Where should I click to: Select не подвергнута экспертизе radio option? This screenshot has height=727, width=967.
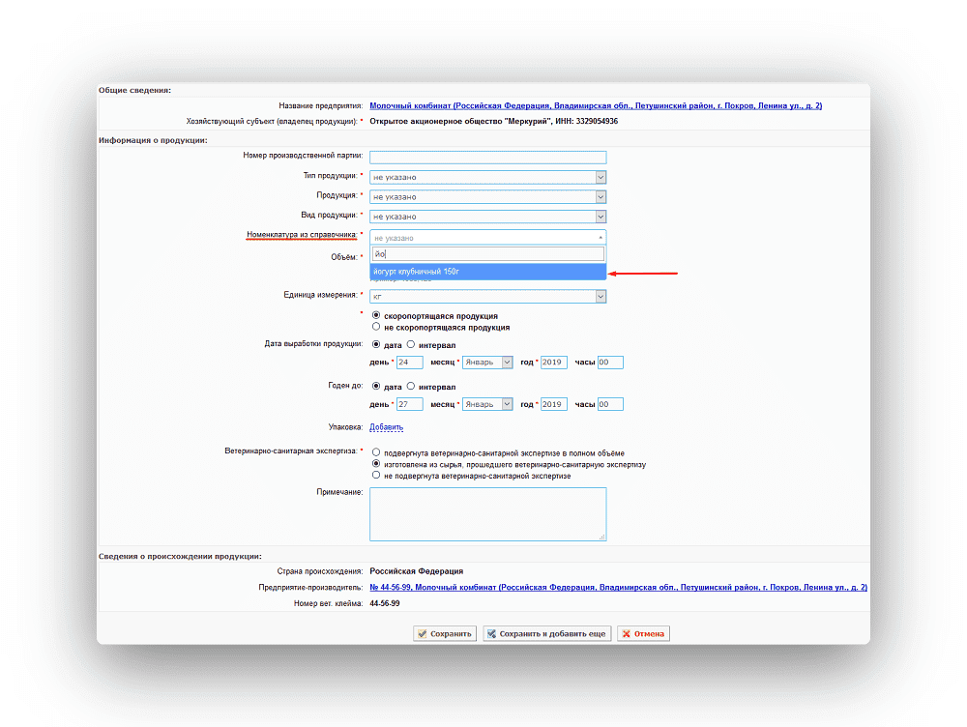tap(376, 475)
